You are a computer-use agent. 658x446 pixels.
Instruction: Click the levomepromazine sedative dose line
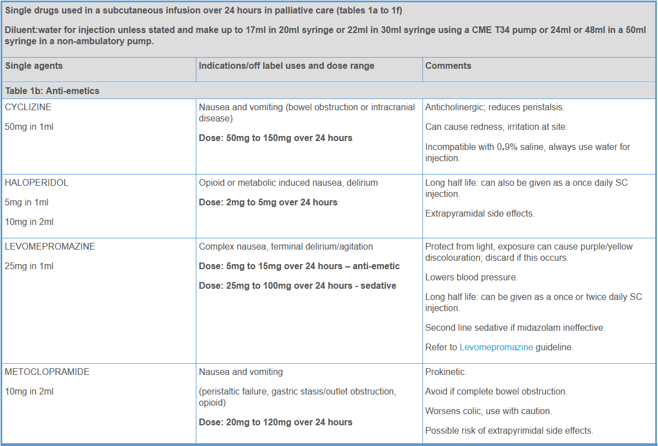coord(297,285)
